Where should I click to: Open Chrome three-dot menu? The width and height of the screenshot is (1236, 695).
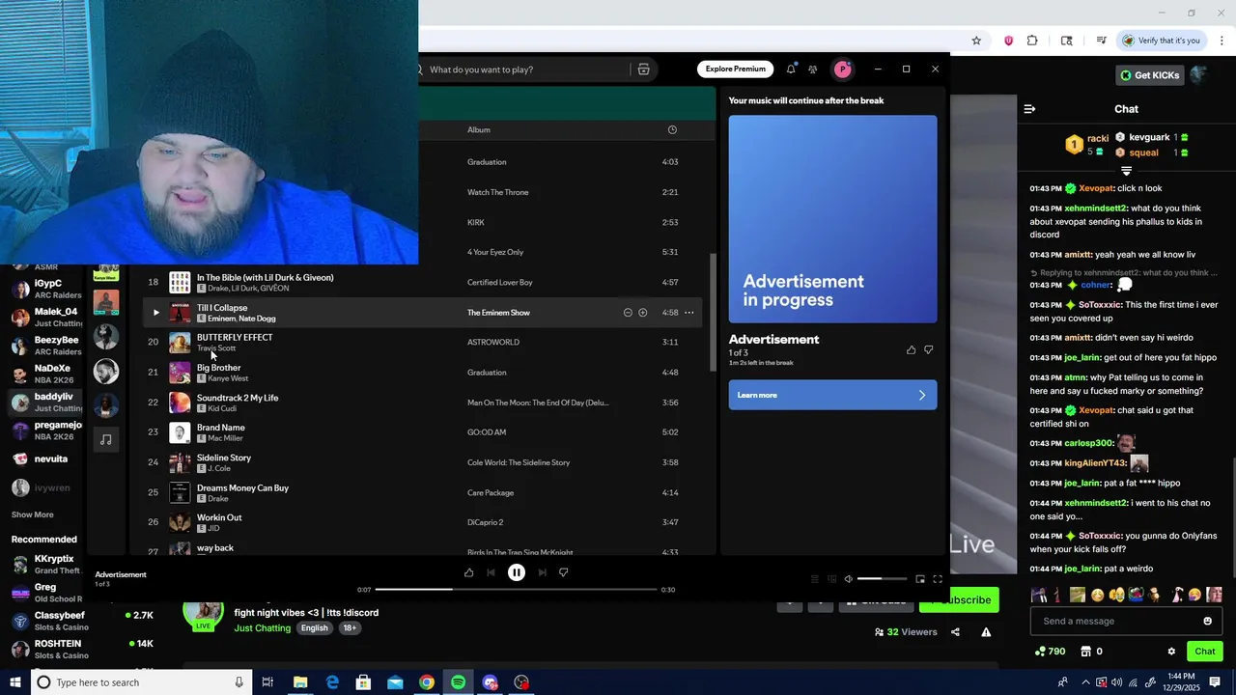tap(1222, 41)
